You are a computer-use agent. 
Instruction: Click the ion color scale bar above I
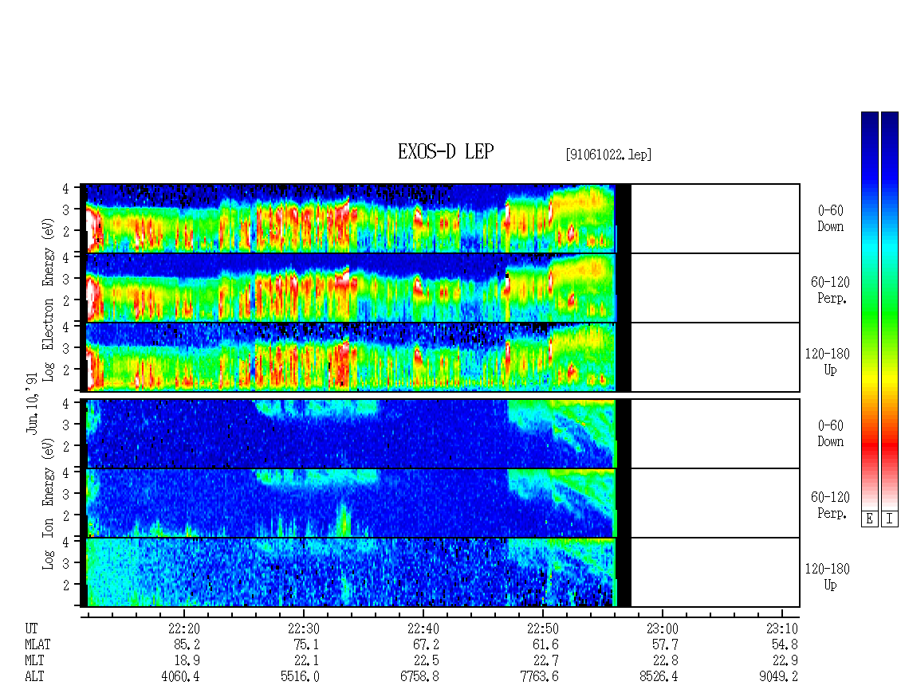[890, 310]
